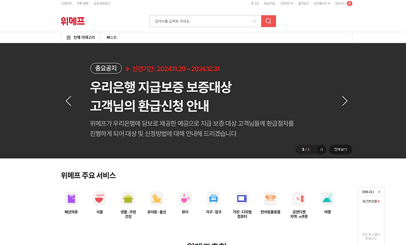Expand the 마이페이지 dropdown

click(x=322, y=3)
